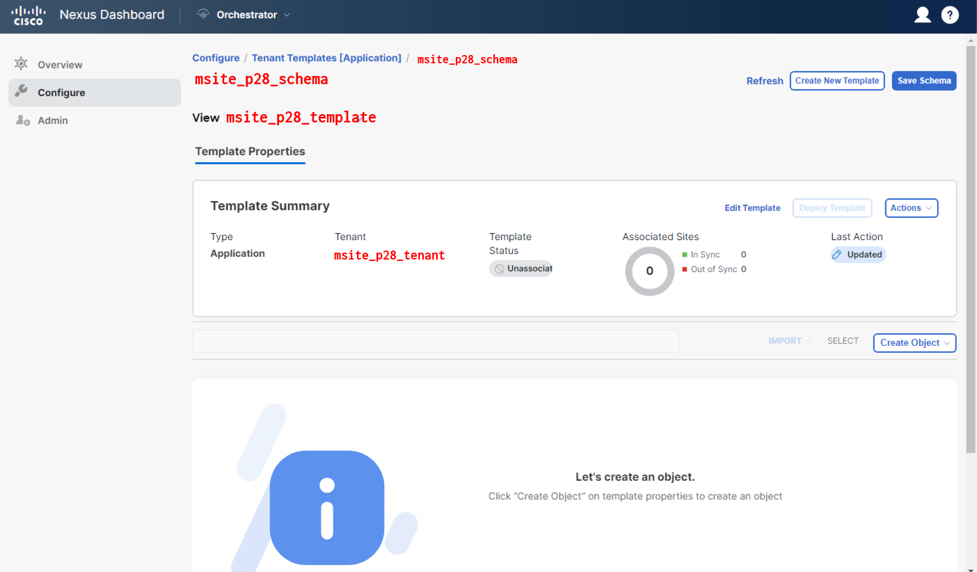The width and height of the screenshot is (977, 572).
Task: Click the object search input field
Action: [435, 342]
